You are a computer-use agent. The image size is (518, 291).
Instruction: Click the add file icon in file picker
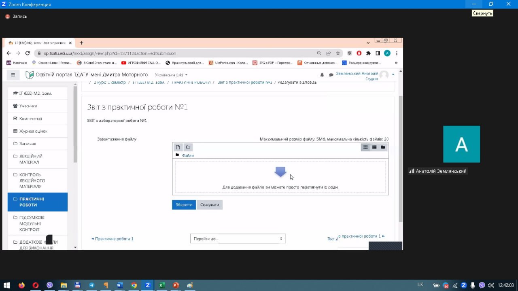pyautogui.click(x=178, y=147)
